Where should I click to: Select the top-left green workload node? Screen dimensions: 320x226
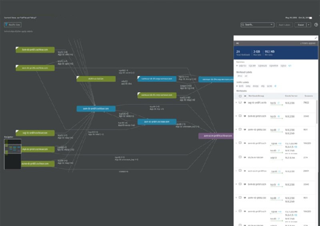click(x=35, y=50)
